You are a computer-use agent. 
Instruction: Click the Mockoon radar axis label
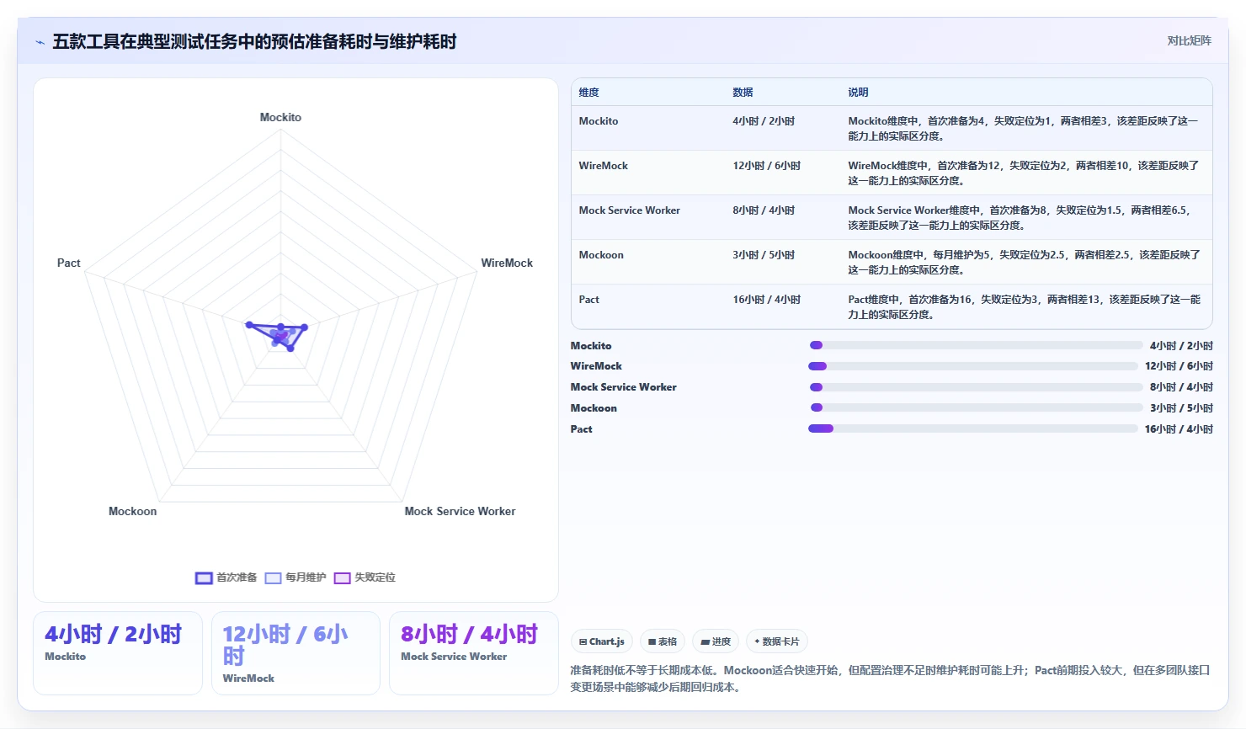(x=132, y=511)
